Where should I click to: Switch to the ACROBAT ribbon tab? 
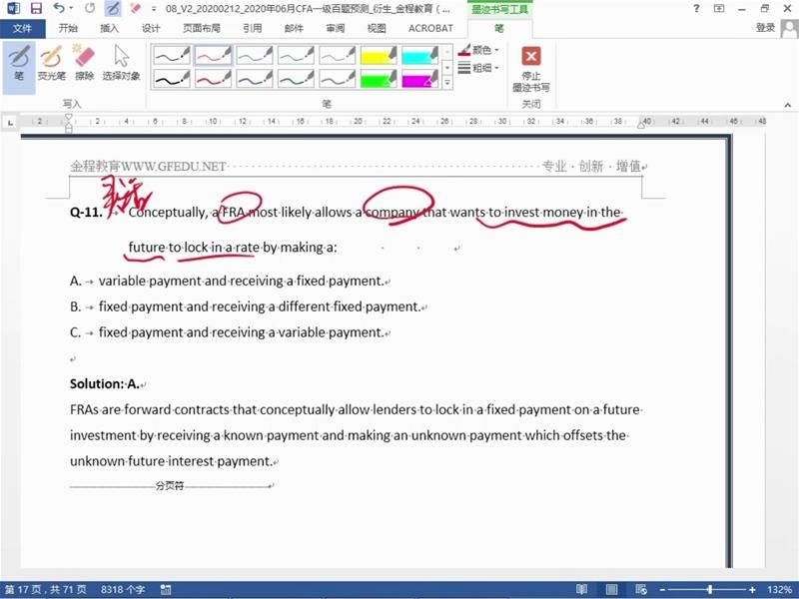(429, 28)
